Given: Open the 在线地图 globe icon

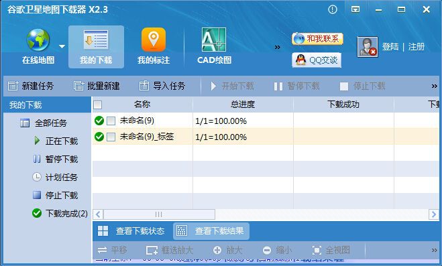Looking at the screenshot, I should [38, 40].
